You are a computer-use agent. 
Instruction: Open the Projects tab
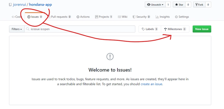(104, 17)
